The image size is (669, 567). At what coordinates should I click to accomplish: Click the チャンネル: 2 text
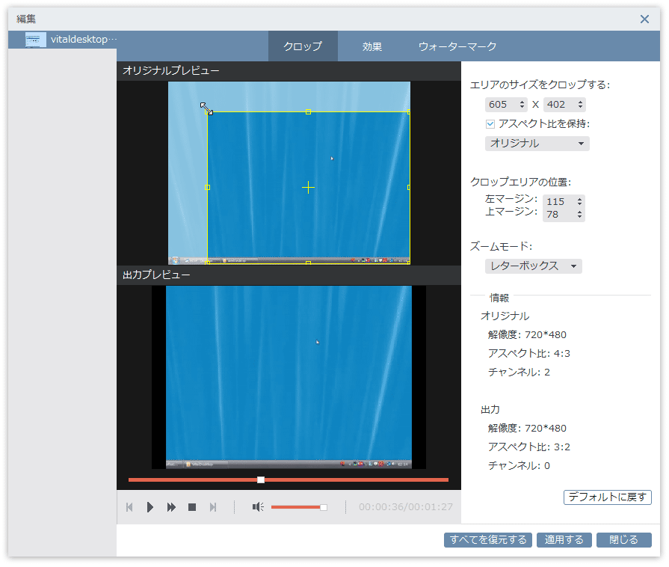tap(519, 372)
